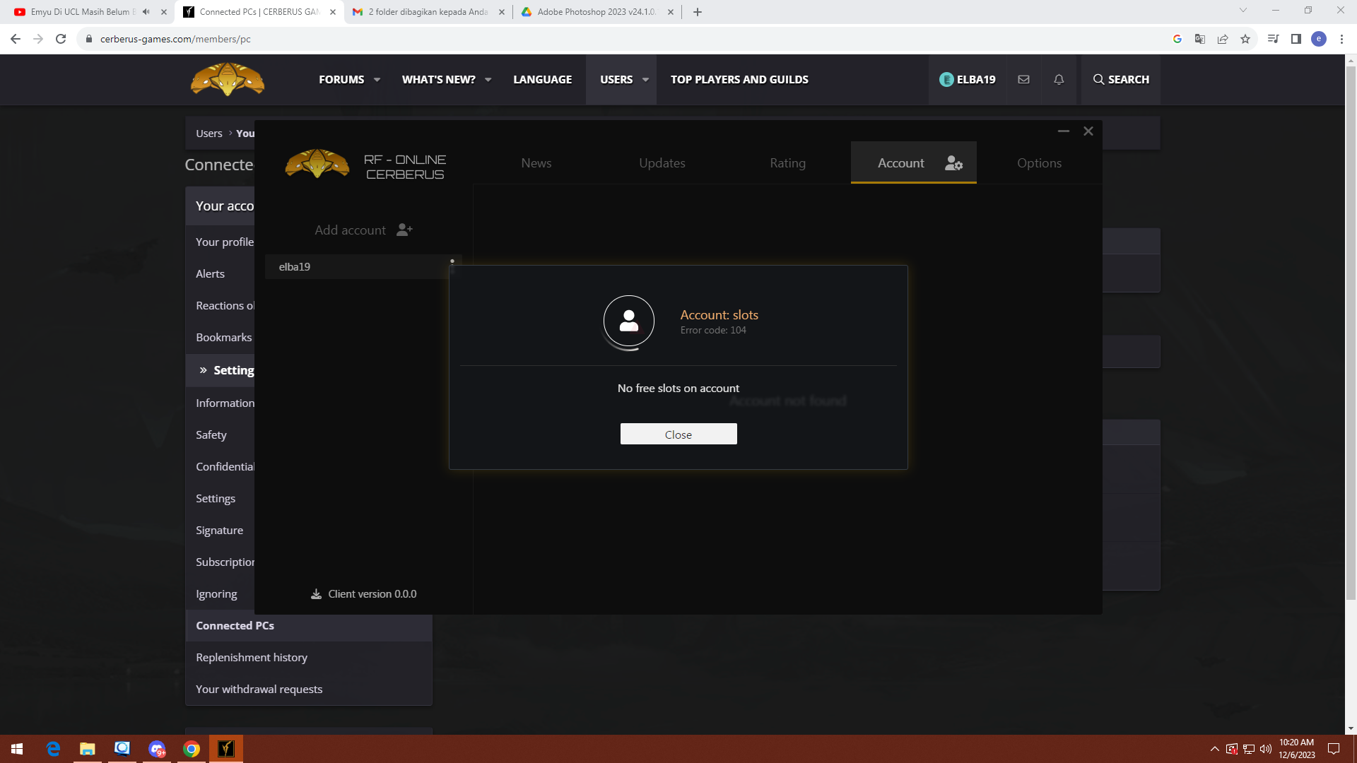This screenshot has height=763, width=1357.
Task: Open the FORUMS menu
Action: click(x=341, y=80)
